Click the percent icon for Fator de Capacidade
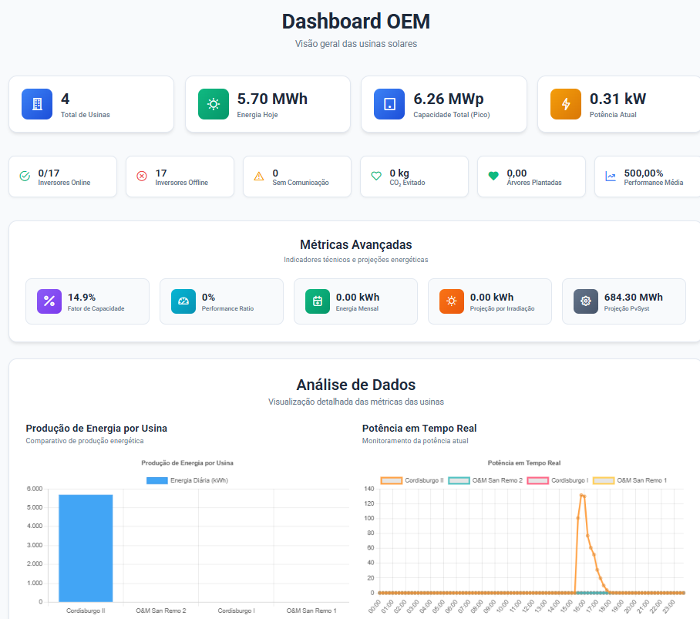This screenshot has height=619, width=700. point(49,301)
